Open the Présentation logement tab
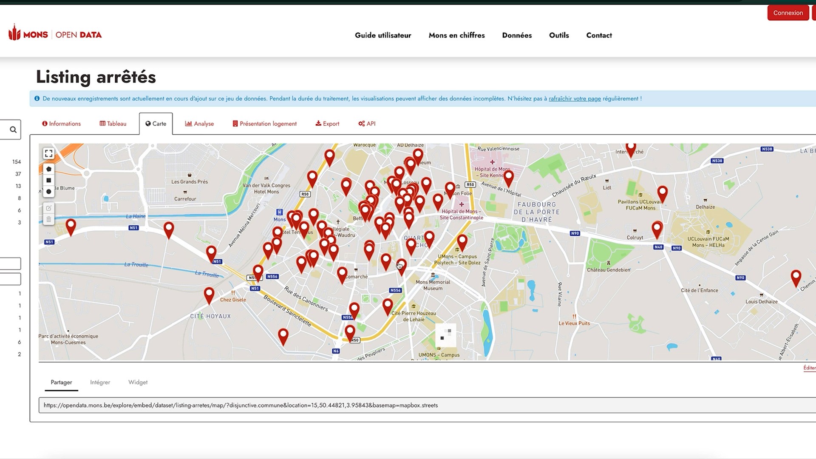 tap(264, 124)
